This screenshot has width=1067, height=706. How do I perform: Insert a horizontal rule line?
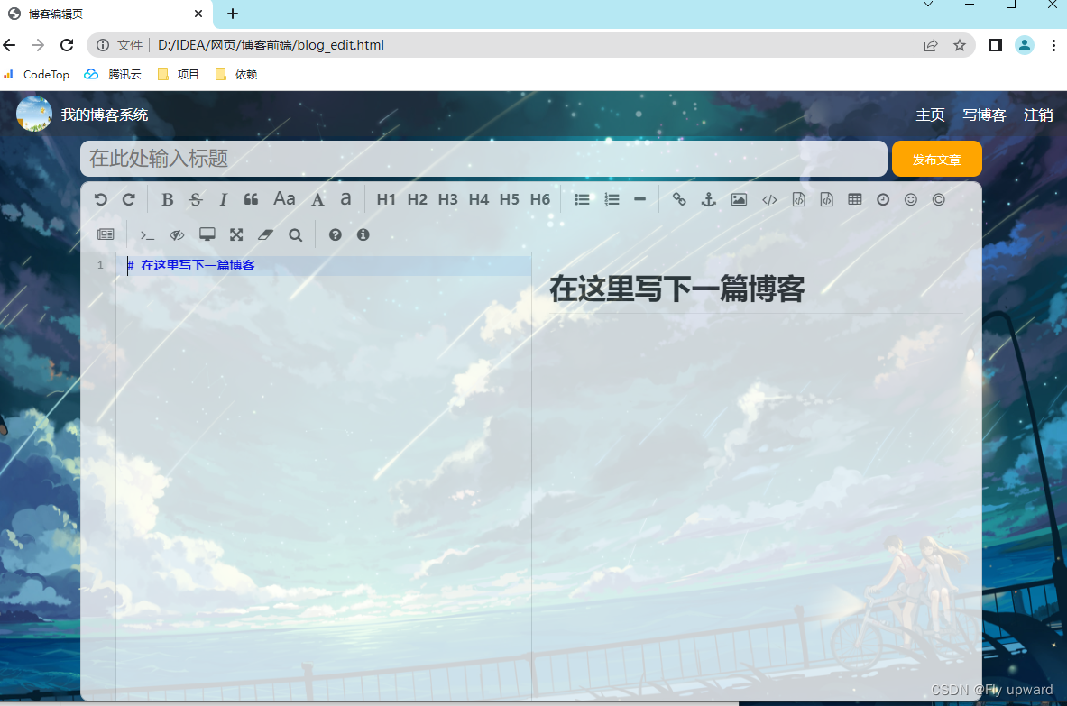639,199
